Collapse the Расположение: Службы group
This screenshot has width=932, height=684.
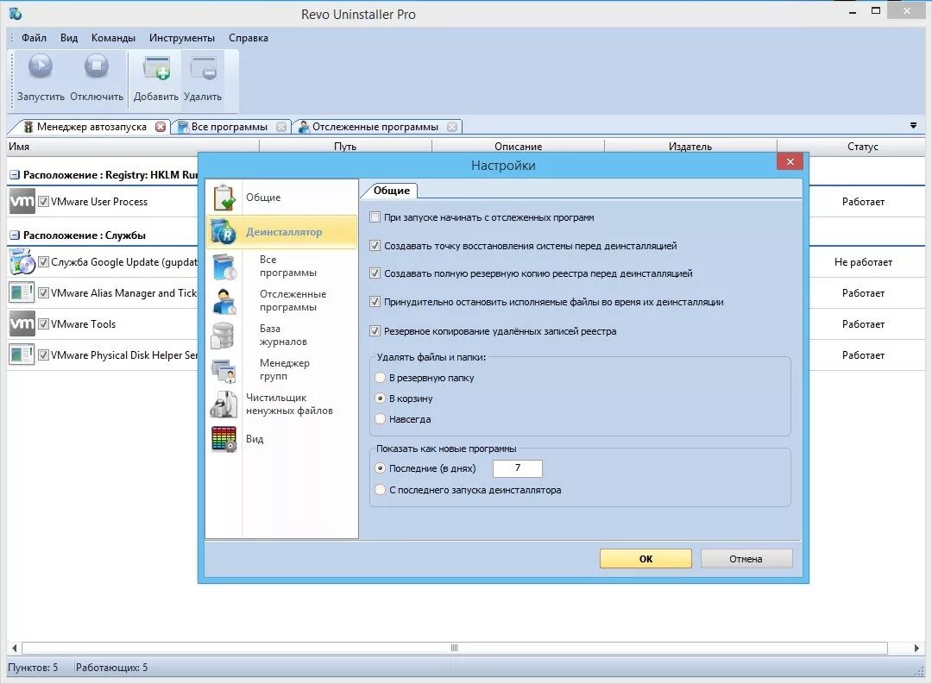15,235
